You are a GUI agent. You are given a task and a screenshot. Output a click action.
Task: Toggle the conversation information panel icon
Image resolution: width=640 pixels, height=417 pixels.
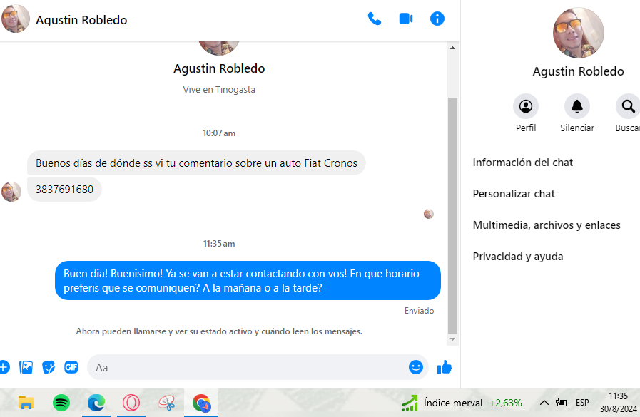(437, 19)
